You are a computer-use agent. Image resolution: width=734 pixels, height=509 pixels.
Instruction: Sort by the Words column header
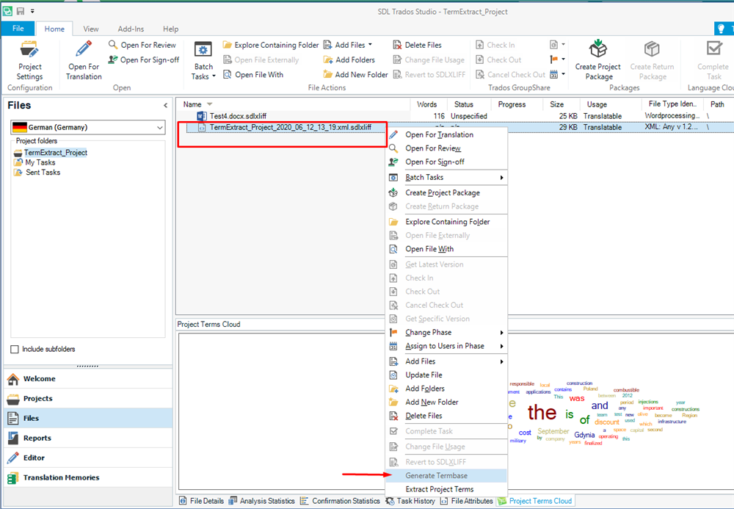(x=426, y=104)
